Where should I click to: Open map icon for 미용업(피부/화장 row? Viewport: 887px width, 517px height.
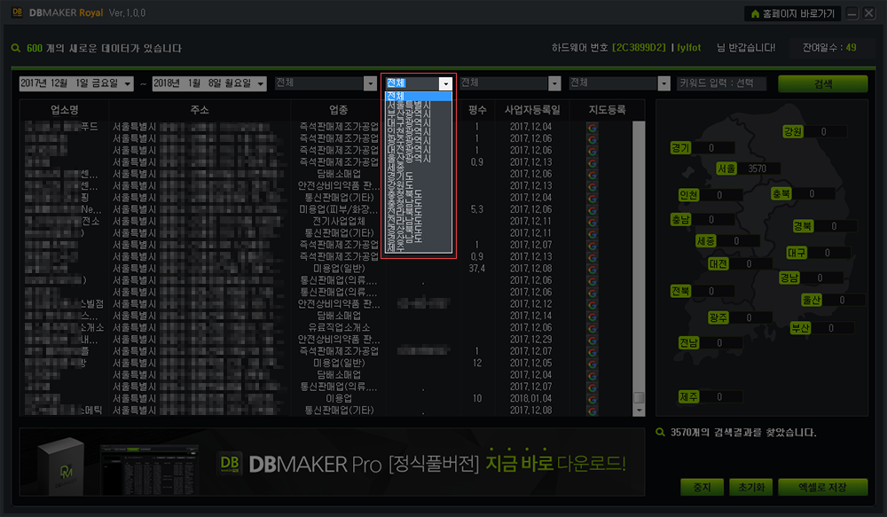tap(593, 210)
